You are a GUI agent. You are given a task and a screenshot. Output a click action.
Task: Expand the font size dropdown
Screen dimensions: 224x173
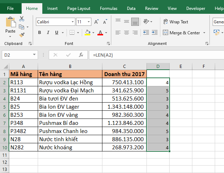click(x=89, y=22)
